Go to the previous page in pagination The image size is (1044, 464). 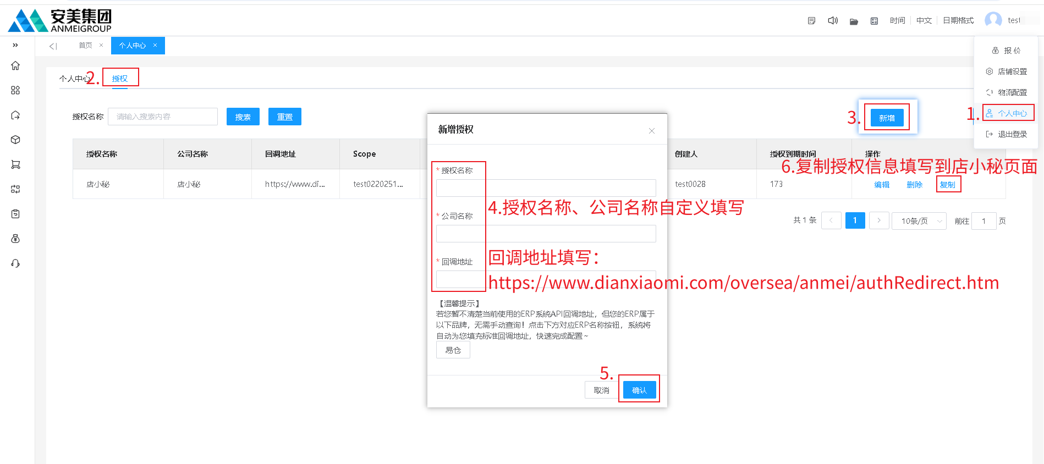(x=831, y=220)
